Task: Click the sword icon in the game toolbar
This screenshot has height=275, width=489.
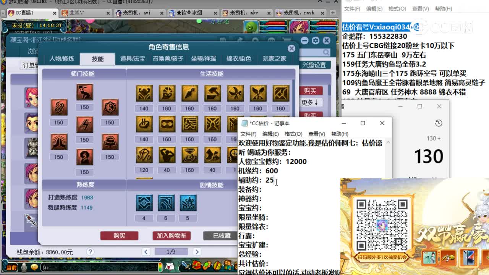Action: (x=186, y=265)
